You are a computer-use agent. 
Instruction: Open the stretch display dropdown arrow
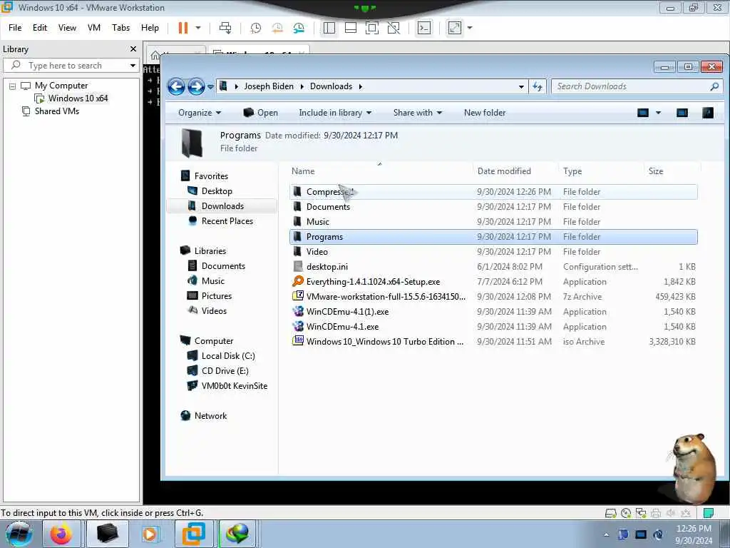point(470,28)
